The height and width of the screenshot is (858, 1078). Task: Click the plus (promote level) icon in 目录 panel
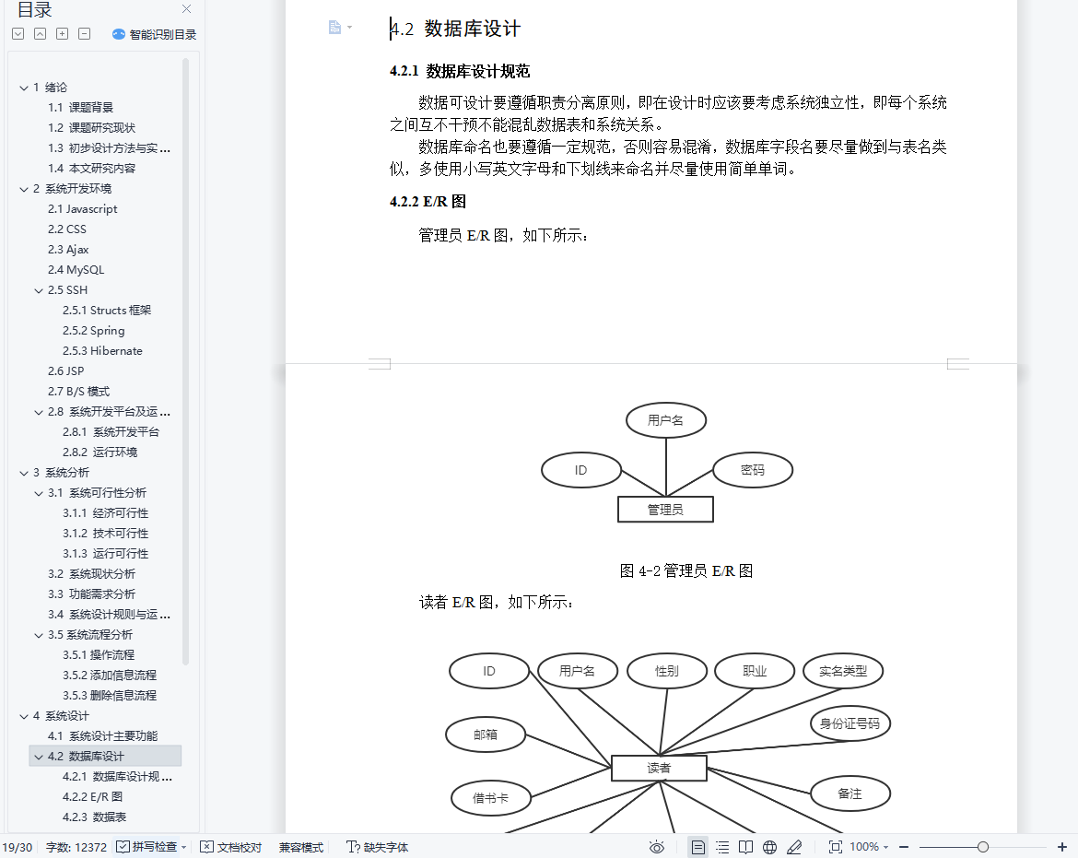63,34
